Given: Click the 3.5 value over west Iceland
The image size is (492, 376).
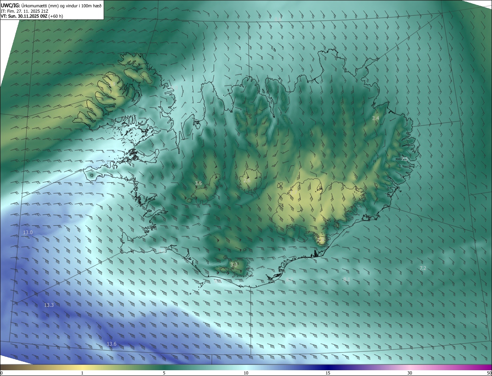Looking at the screenshot, I should point(198,183).
